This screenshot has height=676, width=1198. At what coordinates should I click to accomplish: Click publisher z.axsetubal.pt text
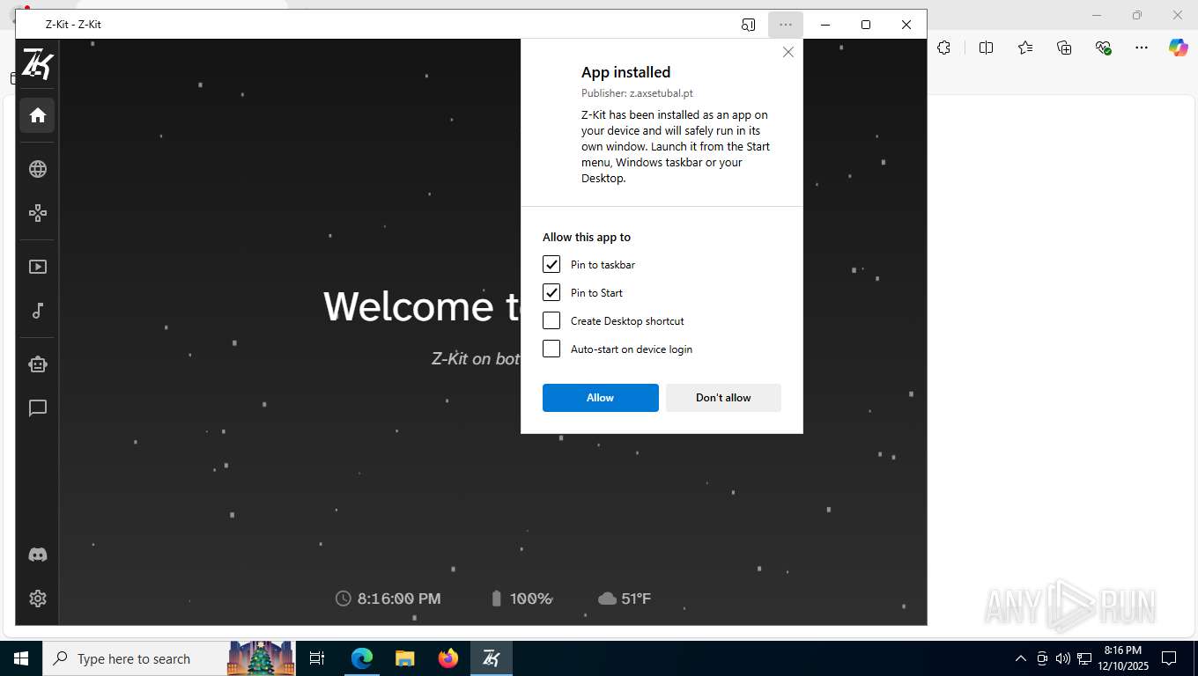tap(637, 93)
